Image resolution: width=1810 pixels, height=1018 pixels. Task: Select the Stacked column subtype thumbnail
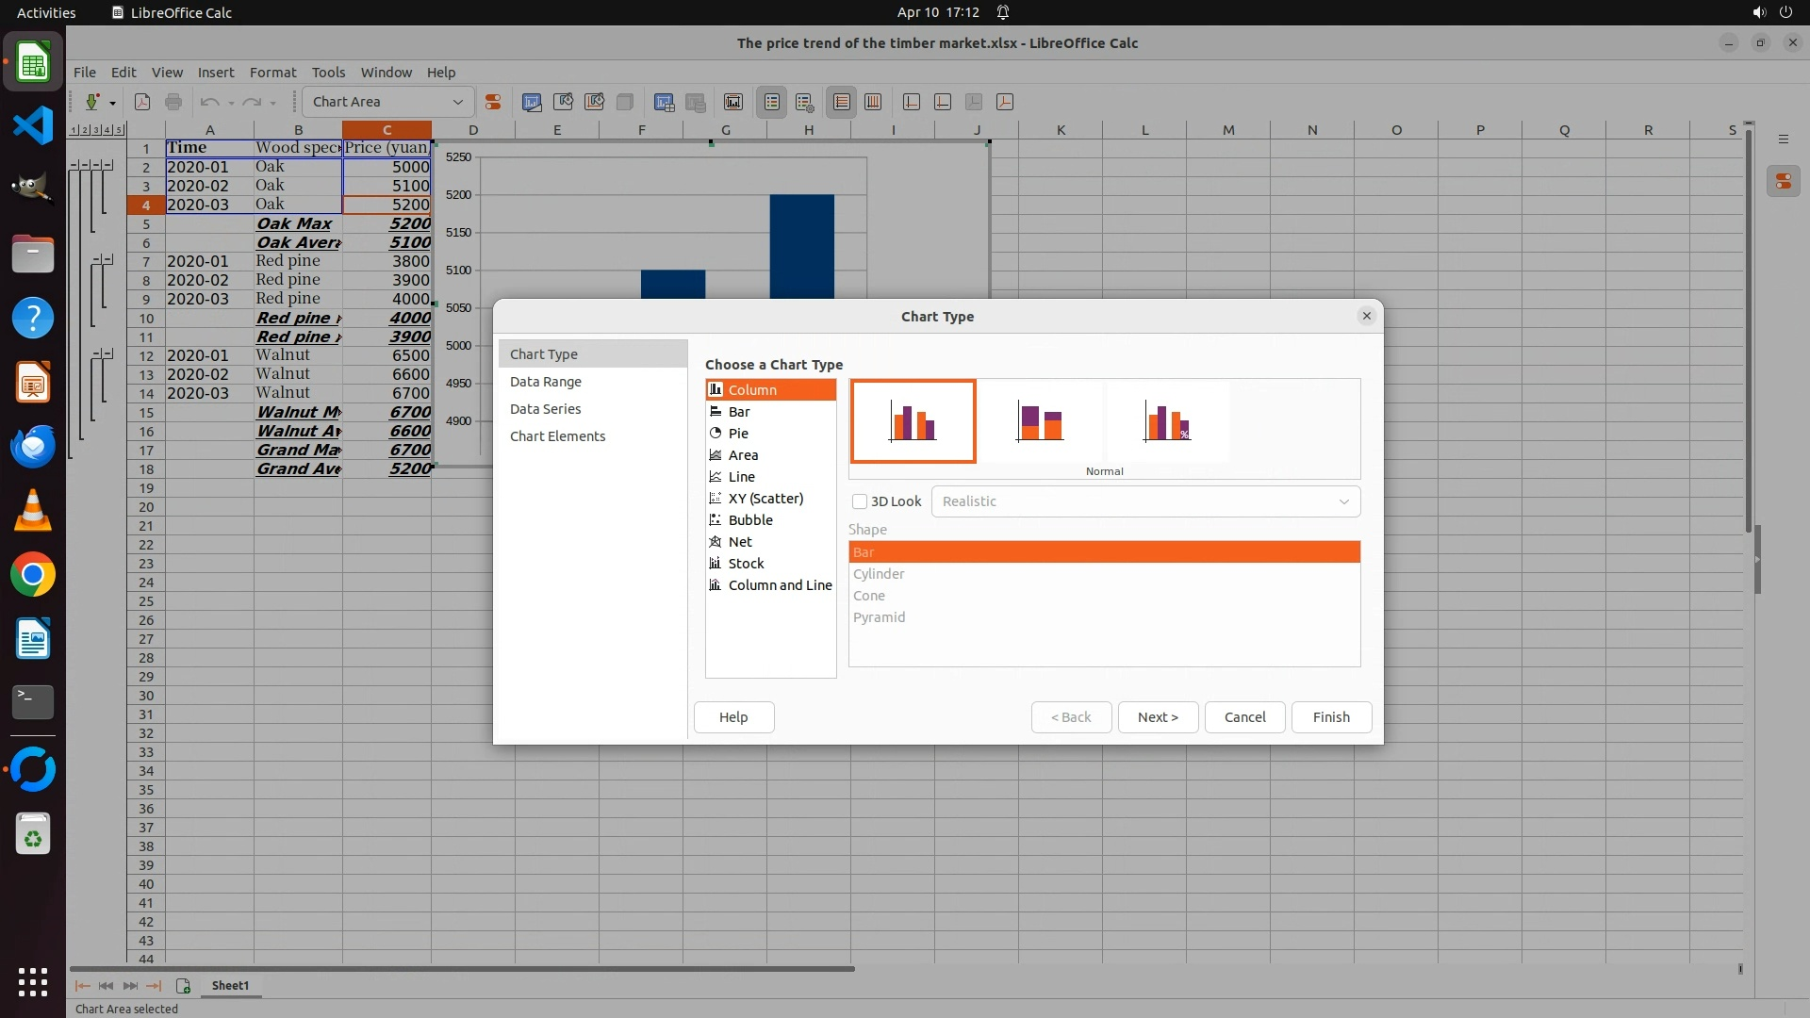1040,421
